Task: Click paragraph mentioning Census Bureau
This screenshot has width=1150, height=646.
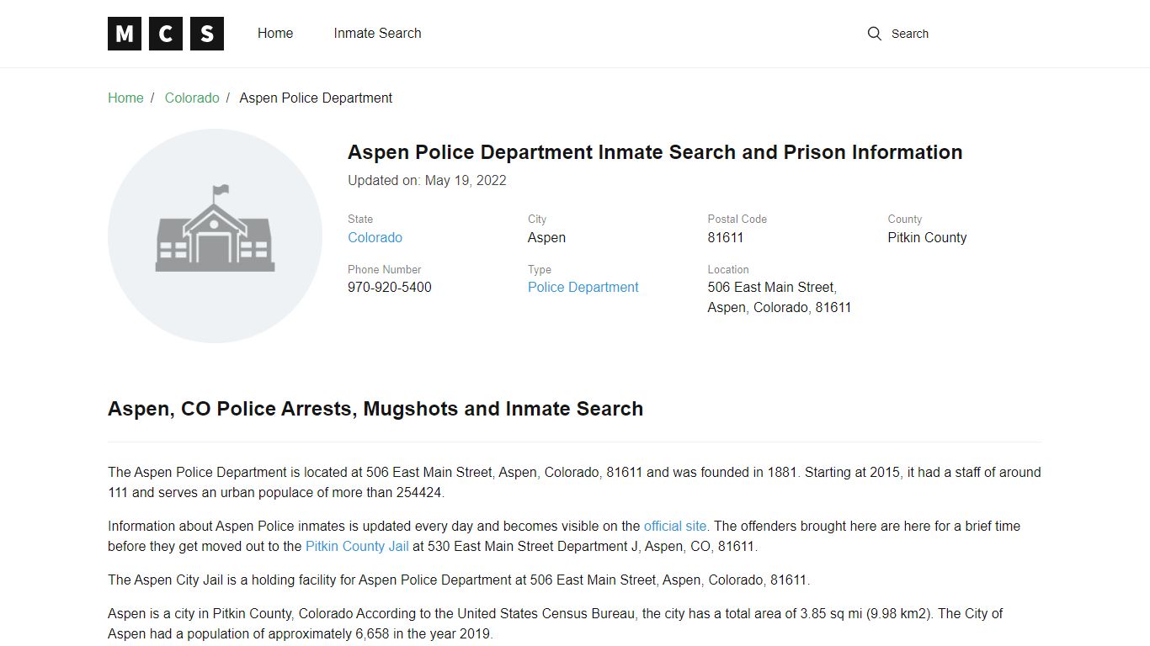Action: pyautogui.click(x=556, y=623)
